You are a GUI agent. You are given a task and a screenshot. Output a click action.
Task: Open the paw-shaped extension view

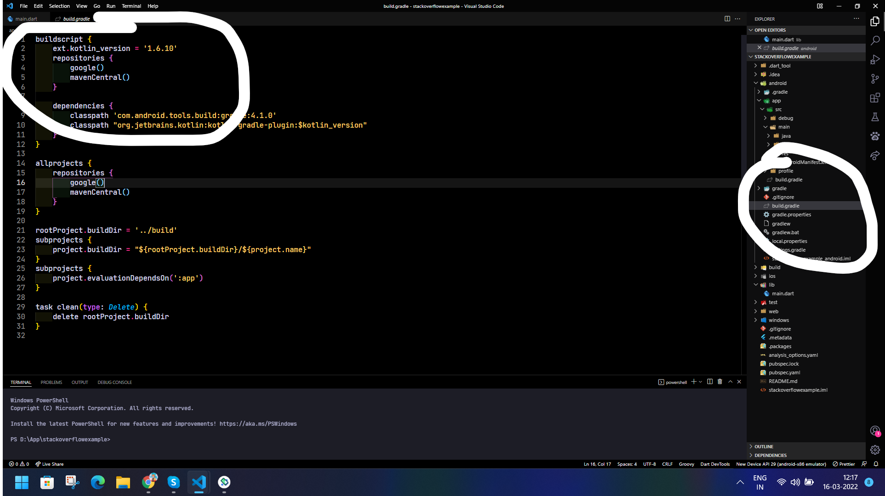pos(875,136)
